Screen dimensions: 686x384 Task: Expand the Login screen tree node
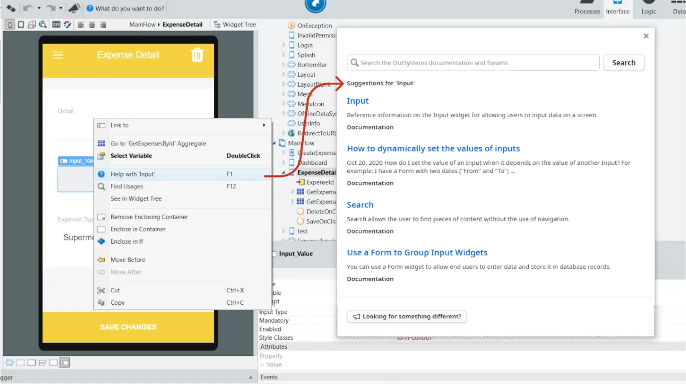tap(284, 45)
